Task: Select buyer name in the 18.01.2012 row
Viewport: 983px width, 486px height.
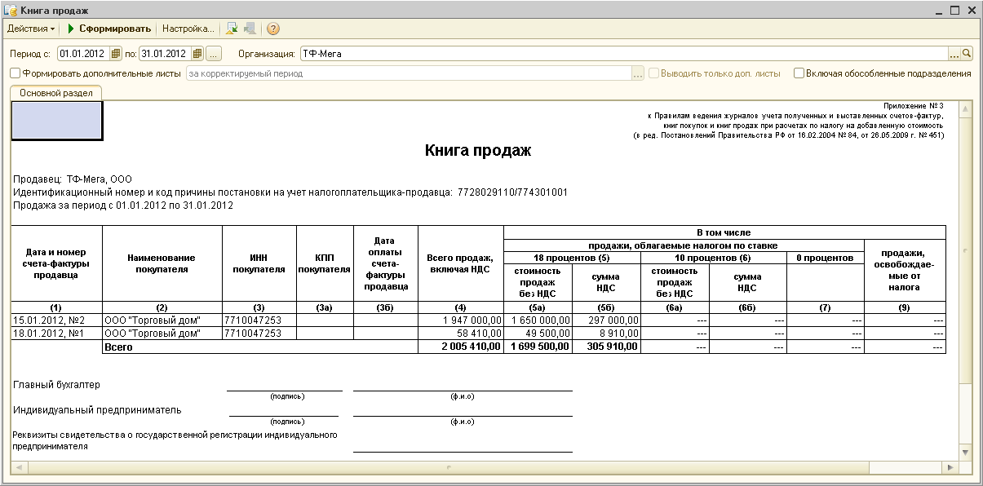Action: pyautogui.click(x=162, y=334)
